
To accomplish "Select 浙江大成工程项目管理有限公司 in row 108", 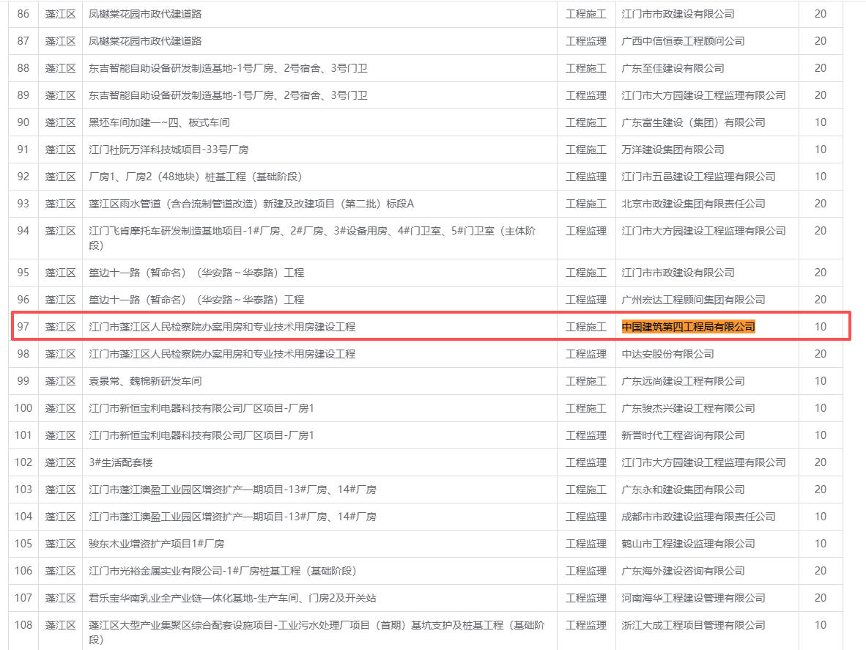I will pyautogui.click(x=693, y=625).
